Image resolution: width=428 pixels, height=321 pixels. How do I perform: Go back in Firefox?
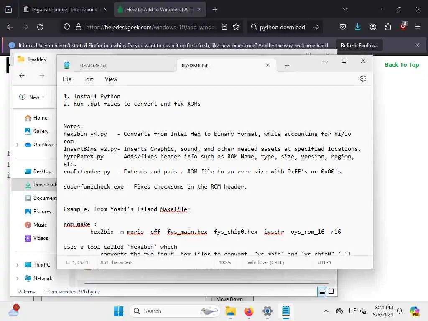point(10,27)
